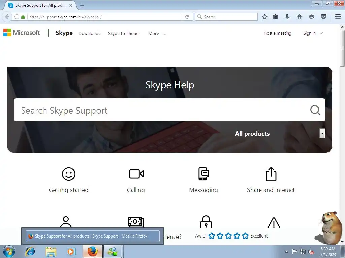Screen dimensions: 345x258
Task: Show bookmarks list icon
Action: [x=275, y=17]
